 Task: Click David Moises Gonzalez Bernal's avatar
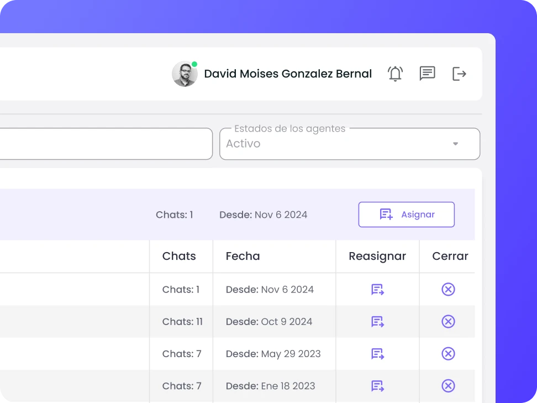(x=185, y=74)
